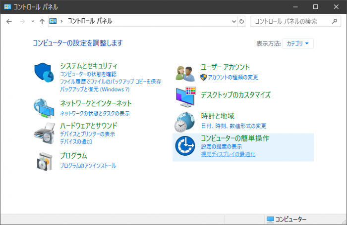Open recent locations dropdown arrow

coord(33,21)
